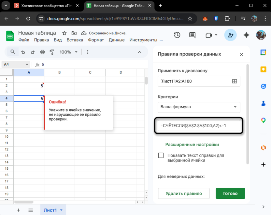The image size is (271, 215).
Task: Open the comments panel
Action: [x=192, y=35]
